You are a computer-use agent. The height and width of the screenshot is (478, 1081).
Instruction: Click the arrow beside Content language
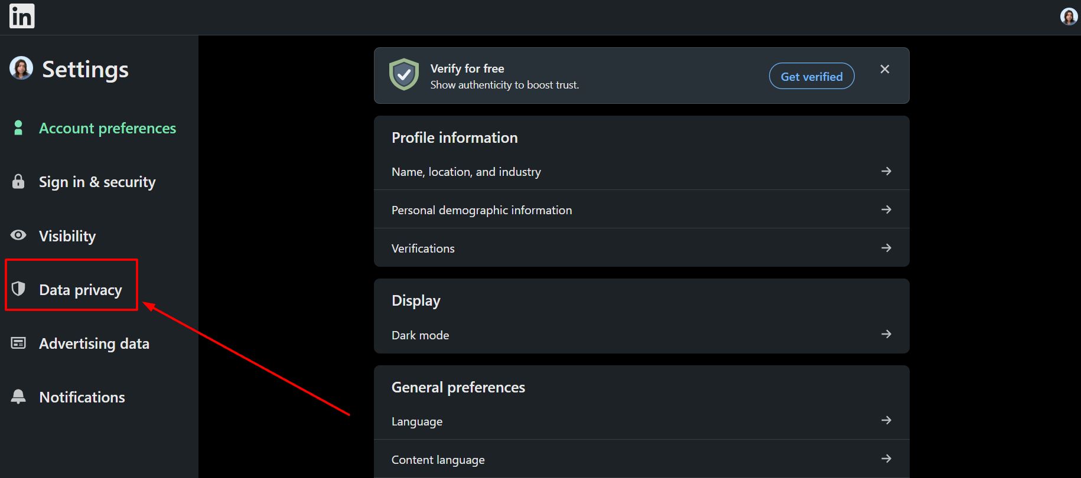[886, 459]
